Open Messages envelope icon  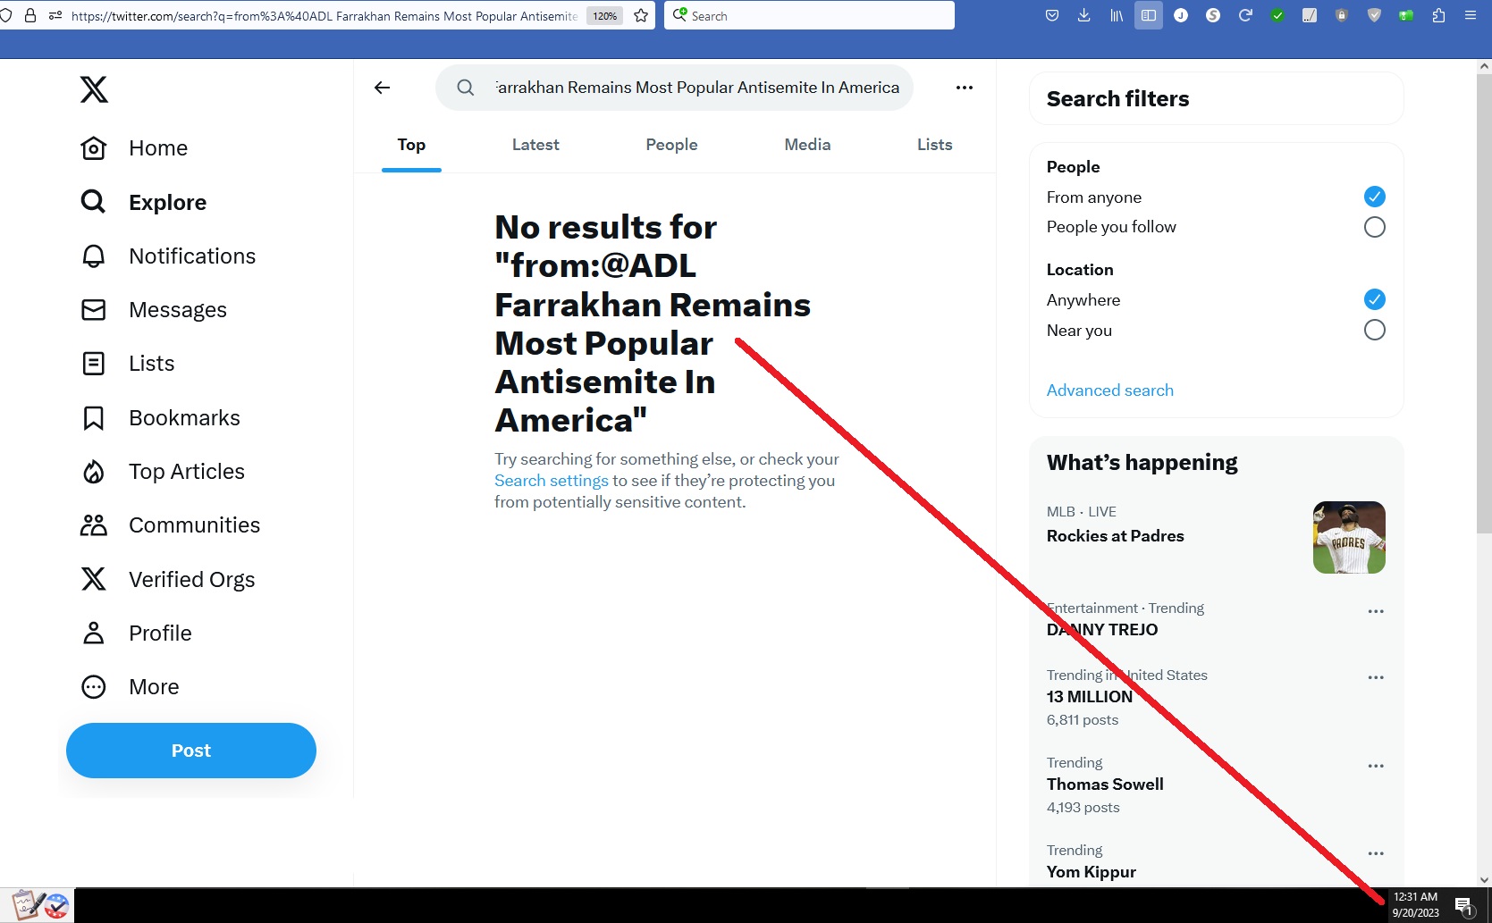[94, 310]
